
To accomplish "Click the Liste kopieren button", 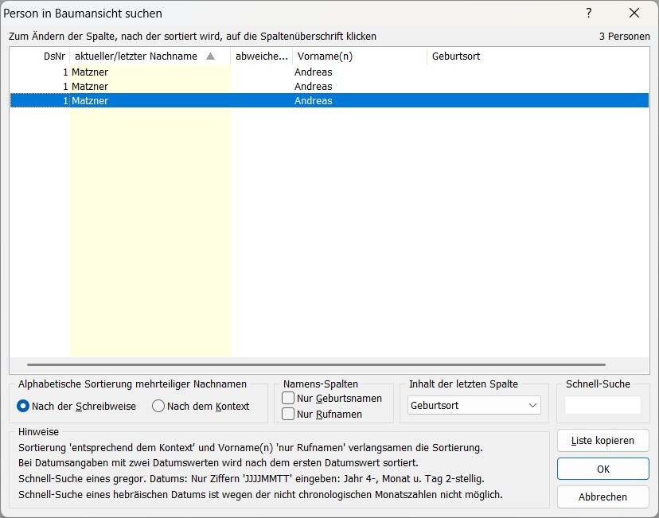I will pos(603,441).
